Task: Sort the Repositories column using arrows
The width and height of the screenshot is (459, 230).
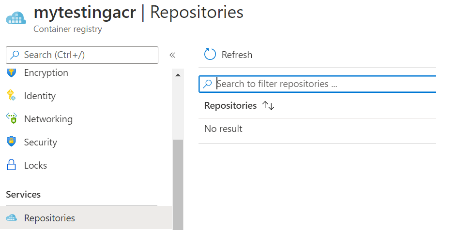Action: [x=268, y=105]
